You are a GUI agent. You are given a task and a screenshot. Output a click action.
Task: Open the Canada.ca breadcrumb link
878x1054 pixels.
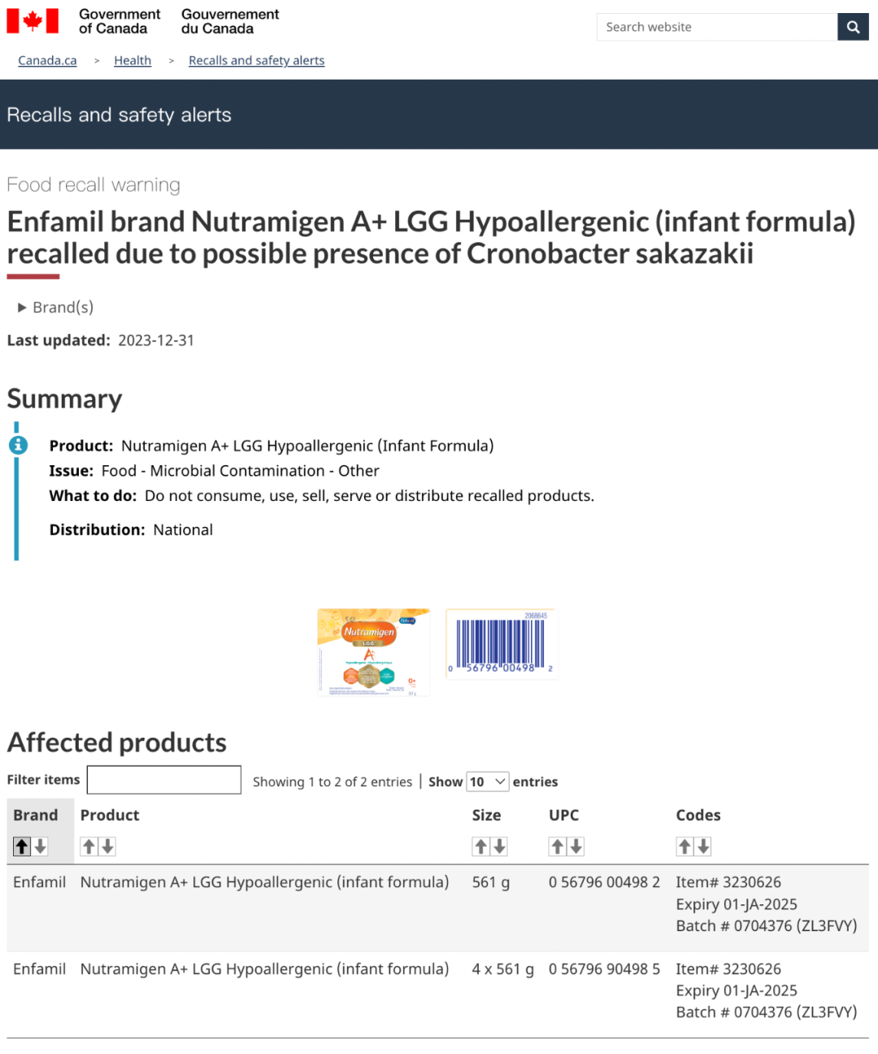(47, 60)
